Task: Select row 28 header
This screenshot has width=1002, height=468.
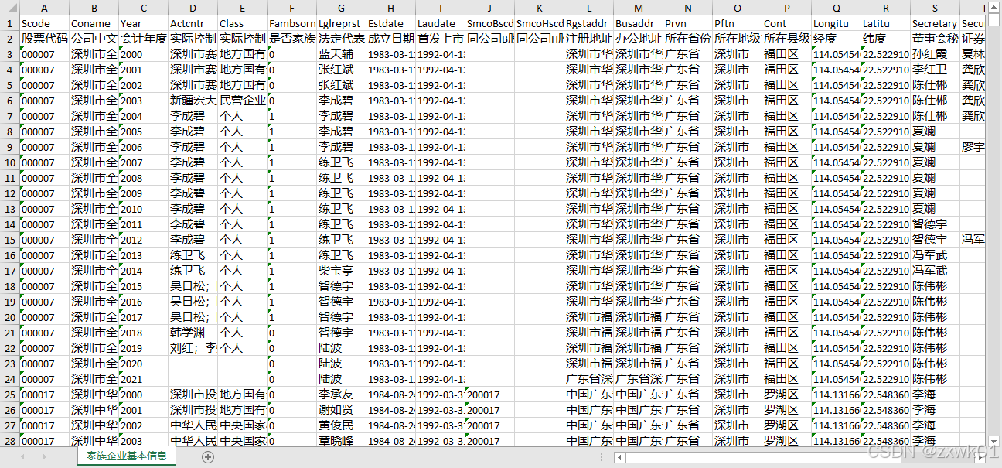Action: tap(9, 441)
